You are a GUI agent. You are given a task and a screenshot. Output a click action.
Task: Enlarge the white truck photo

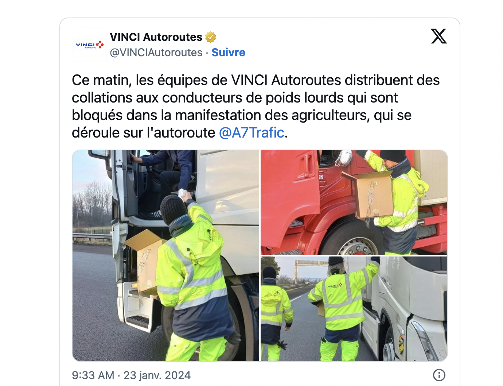tap(165, 256)
